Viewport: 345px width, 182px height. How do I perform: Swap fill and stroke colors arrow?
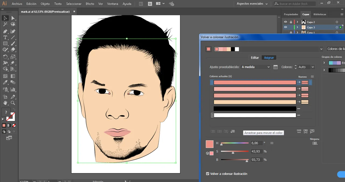pyautogui.click(x=14, y=110)
